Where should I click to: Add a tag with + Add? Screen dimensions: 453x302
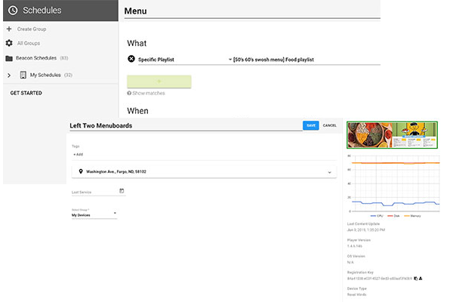coord(78,154)
